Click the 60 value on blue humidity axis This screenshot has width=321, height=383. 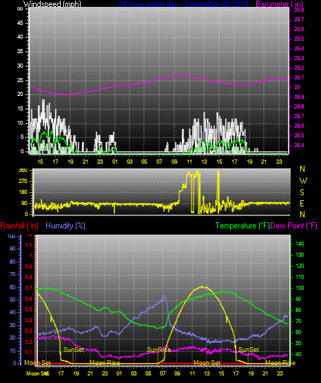pos(12,287)
